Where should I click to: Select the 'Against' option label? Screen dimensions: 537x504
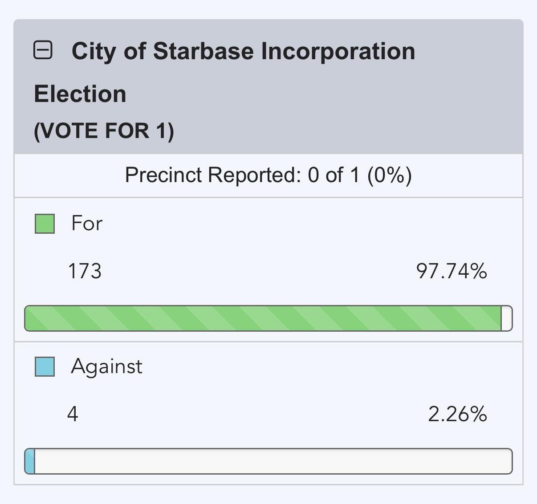point(107,367)
